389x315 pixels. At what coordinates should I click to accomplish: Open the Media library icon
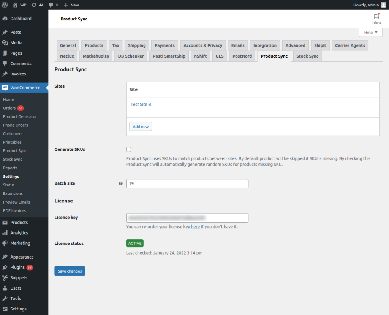coord(5,42)
